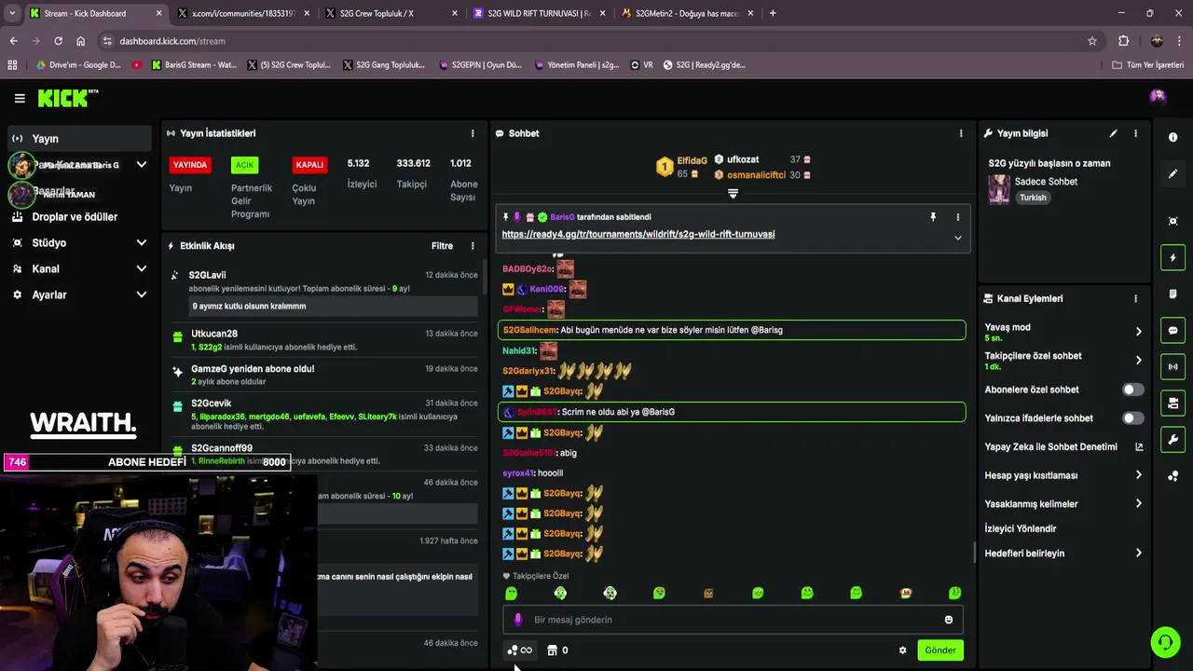Collapse the chat leaderboard with the arrow below it

[x=733, y=194]
